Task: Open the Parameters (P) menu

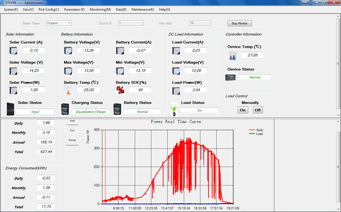Action: click(74, 9)
